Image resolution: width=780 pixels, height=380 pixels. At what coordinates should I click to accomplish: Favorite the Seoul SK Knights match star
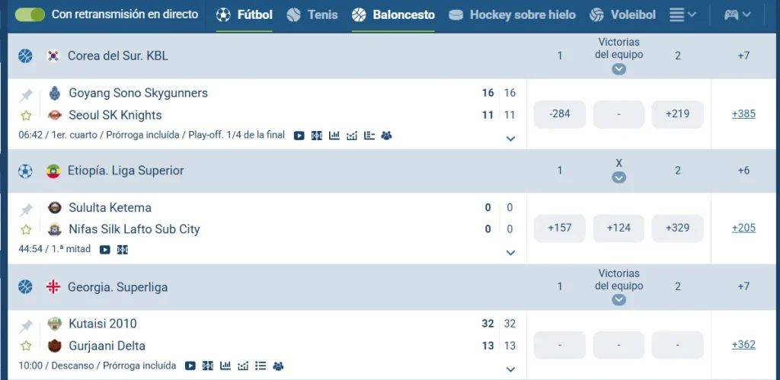[26, 116]
